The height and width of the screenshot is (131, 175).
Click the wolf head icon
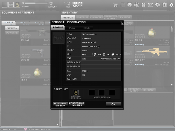tap(130, 5)
